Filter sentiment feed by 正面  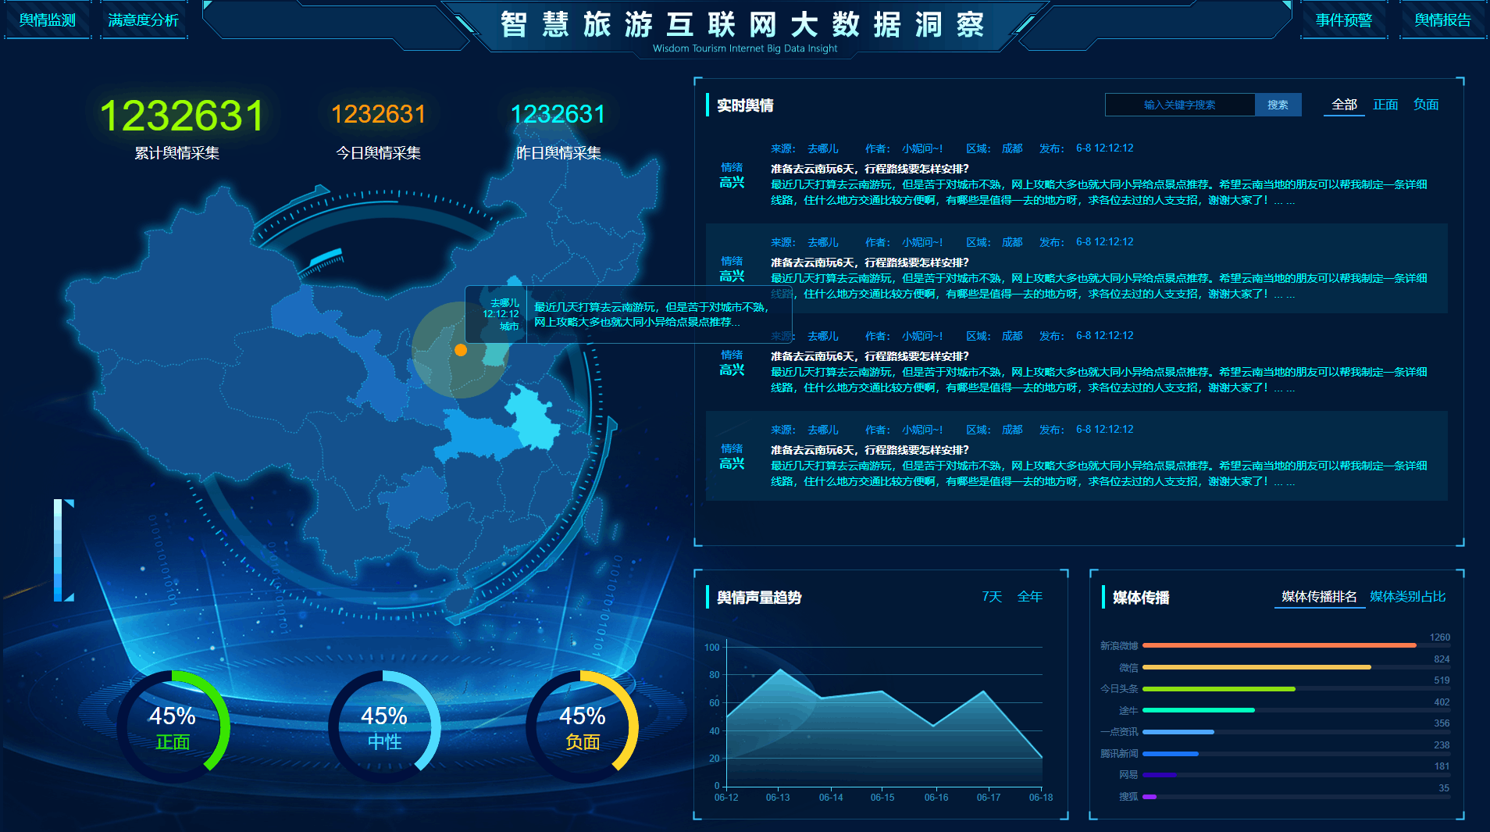coord(1385,105)
